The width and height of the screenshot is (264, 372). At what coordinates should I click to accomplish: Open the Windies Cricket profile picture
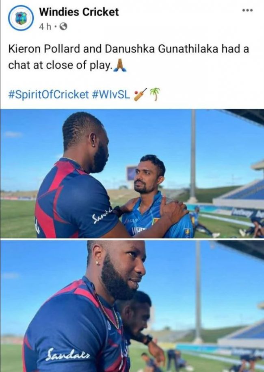(x=21, y=18)
